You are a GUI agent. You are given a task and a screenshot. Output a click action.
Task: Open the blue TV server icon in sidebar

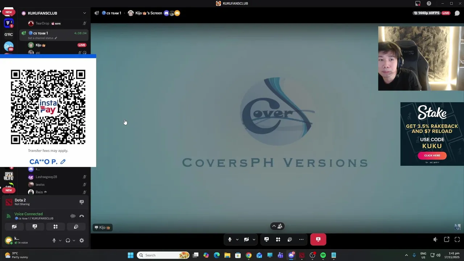coord(9,23)
